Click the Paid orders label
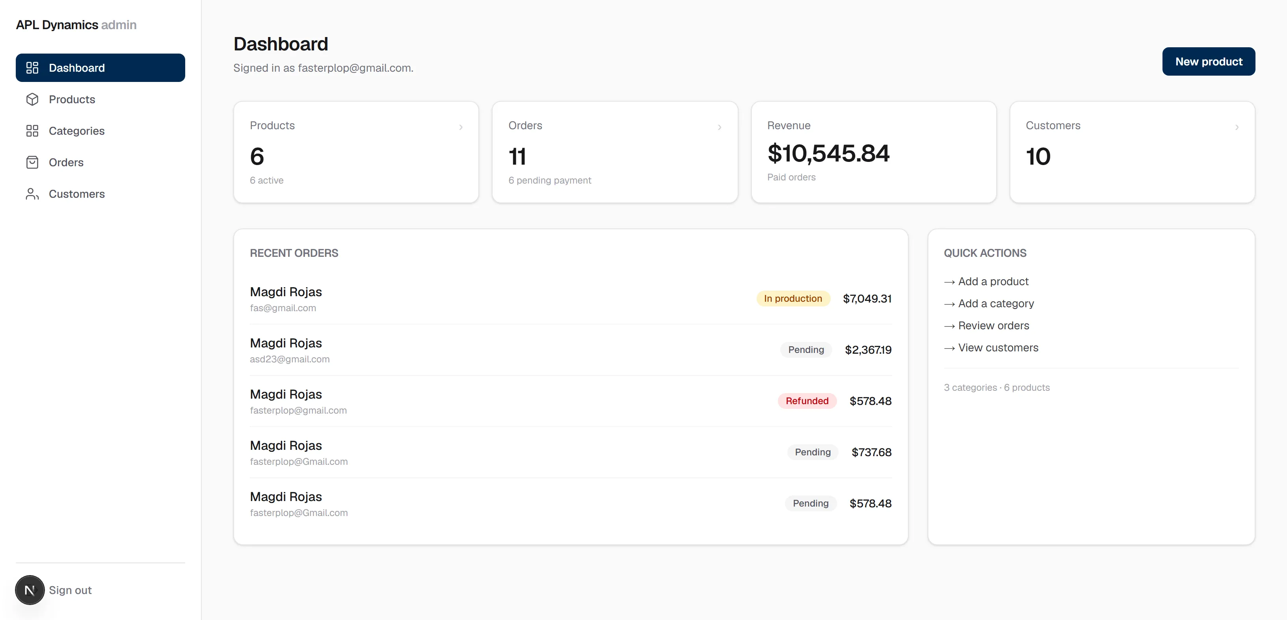 791,177
